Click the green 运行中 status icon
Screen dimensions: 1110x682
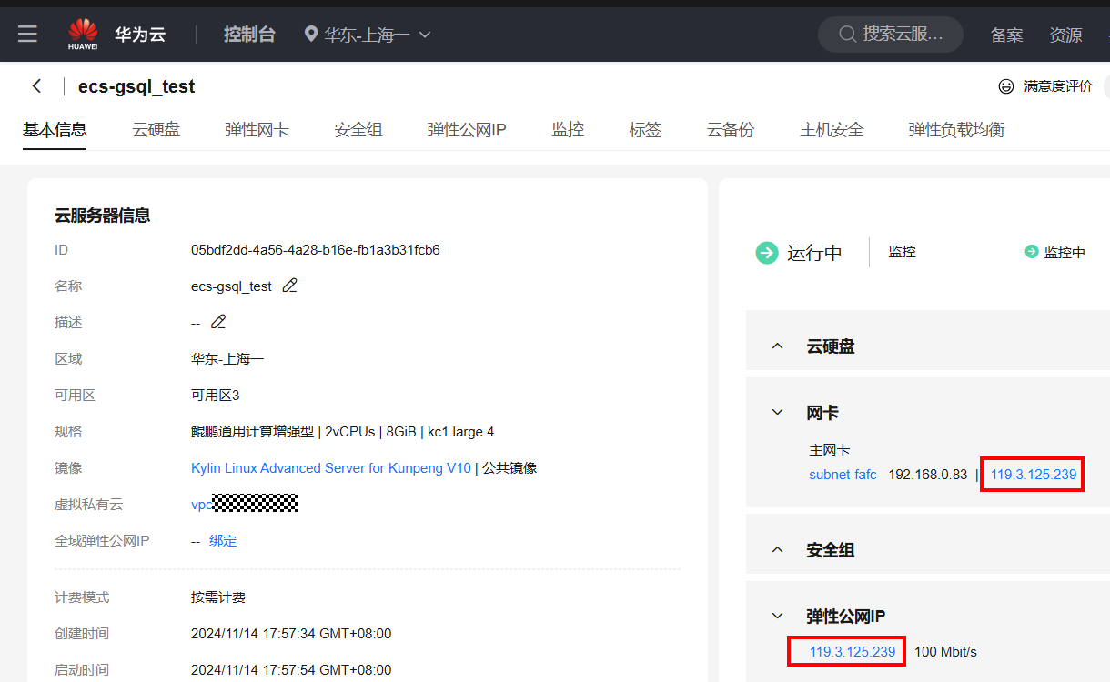pos(767,253)
